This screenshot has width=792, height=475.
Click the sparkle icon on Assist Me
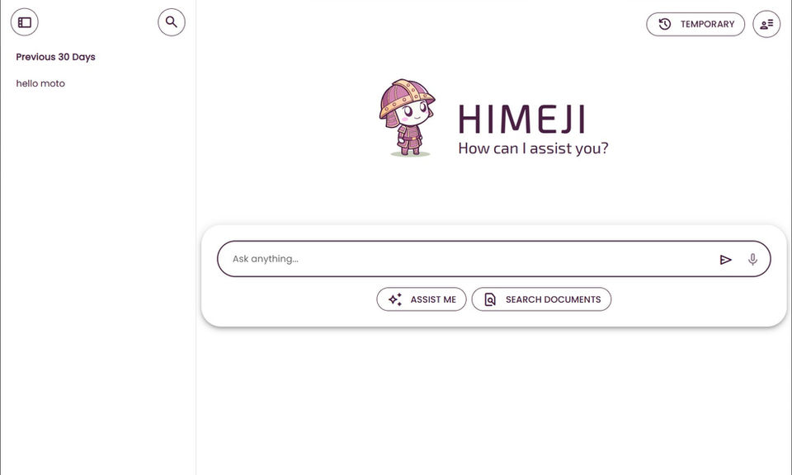[395, 299]
